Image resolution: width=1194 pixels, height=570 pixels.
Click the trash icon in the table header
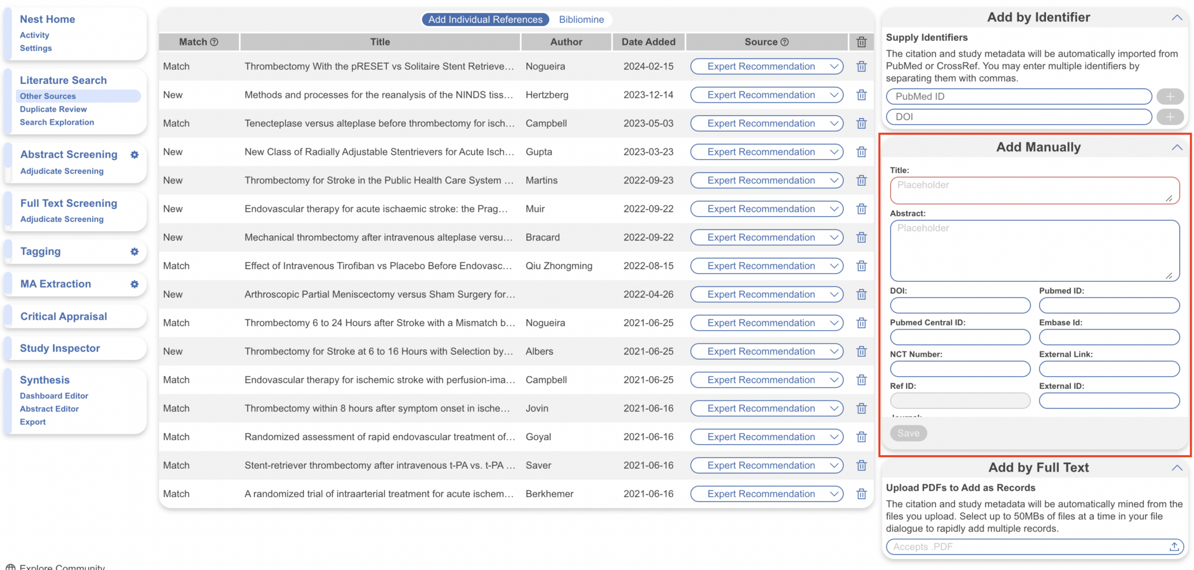(x=862, y=41)
